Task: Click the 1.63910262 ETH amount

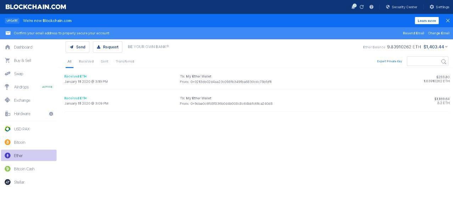Action: pyautogui.click(x=437, y=81)
